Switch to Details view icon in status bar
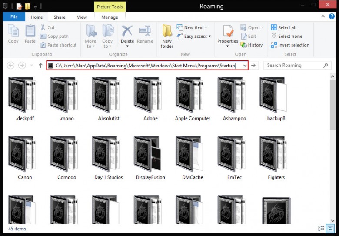 click(x=321, y=228)
